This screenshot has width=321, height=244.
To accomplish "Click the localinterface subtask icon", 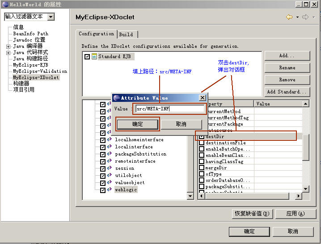I will [x=110, y=147].
